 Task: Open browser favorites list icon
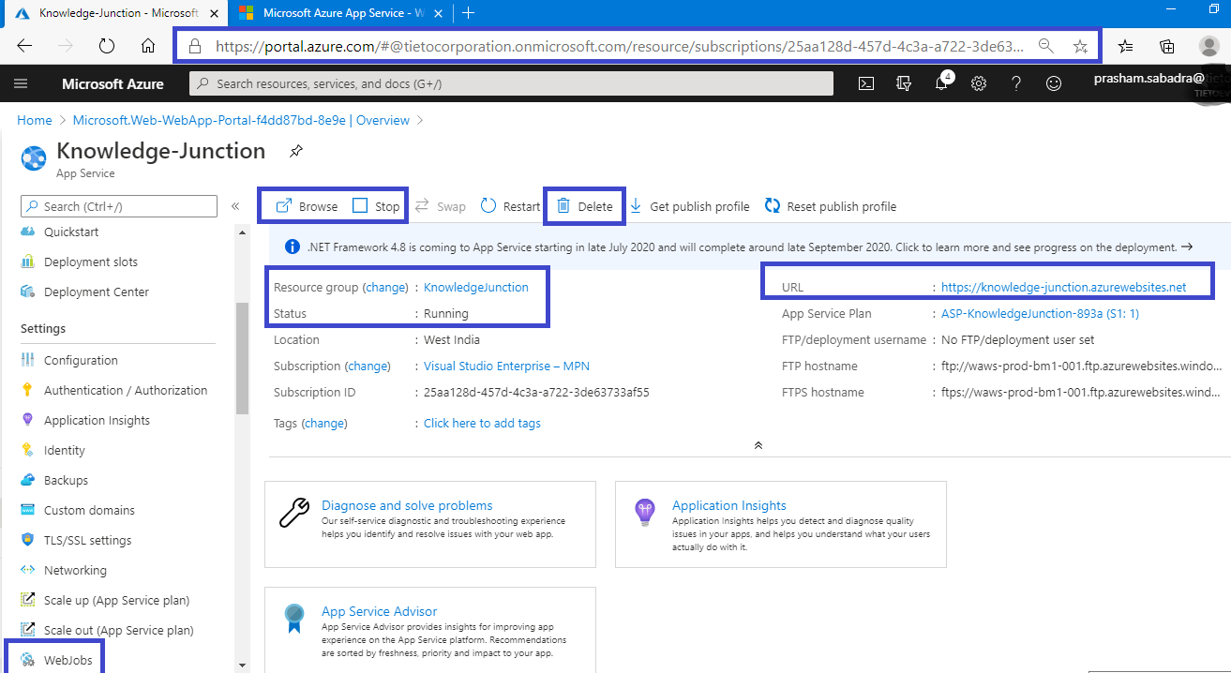click(1126, 46)
